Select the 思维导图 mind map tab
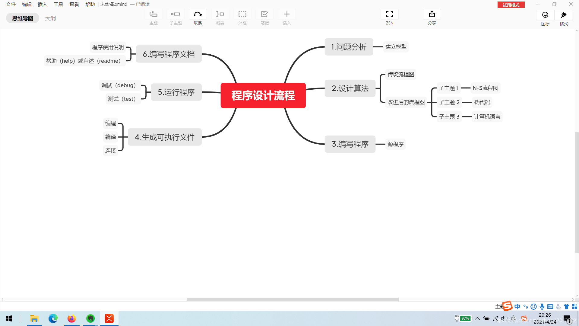Screen dimensions: 579x326 pyautogui.click(x=23, y=18)
